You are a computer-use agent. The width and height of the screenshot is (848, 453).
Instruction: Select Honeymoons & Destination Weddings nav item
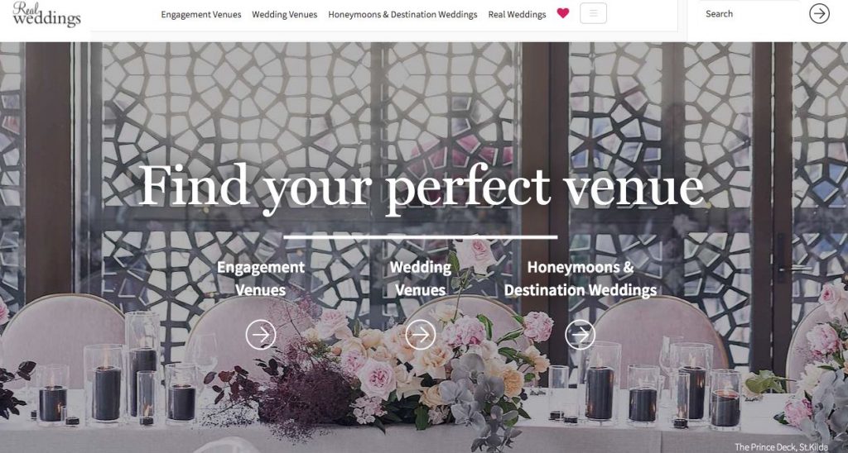click(403, 15)
